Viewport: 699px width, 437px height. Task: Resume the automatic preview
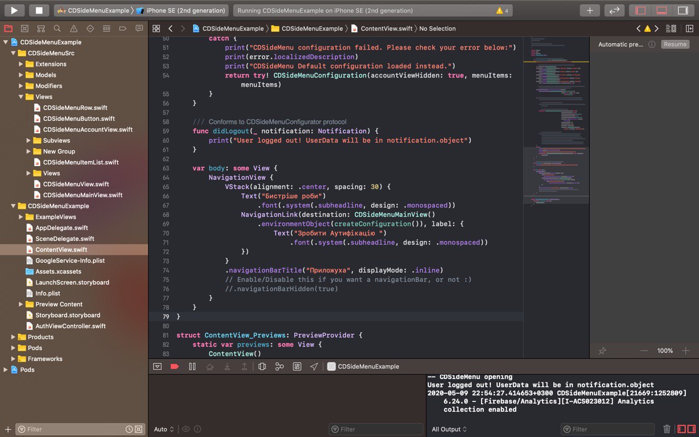tap(675, 44)
